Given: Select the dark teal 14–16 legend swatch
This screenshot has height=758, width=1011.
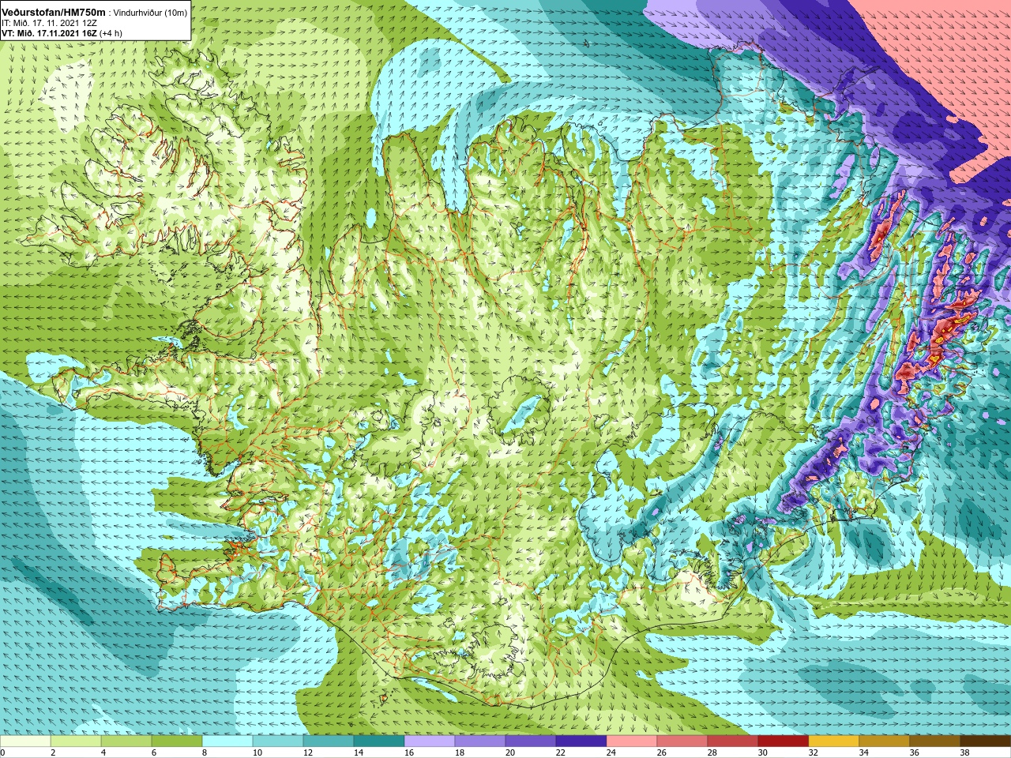Looking at the screenshot, I should pyautogui.click(x=379, y=742).
